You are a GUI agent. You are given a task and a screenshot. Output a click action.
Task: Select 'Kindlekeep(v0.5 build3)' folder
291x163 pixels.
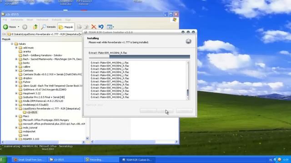(x=35, y=105)
